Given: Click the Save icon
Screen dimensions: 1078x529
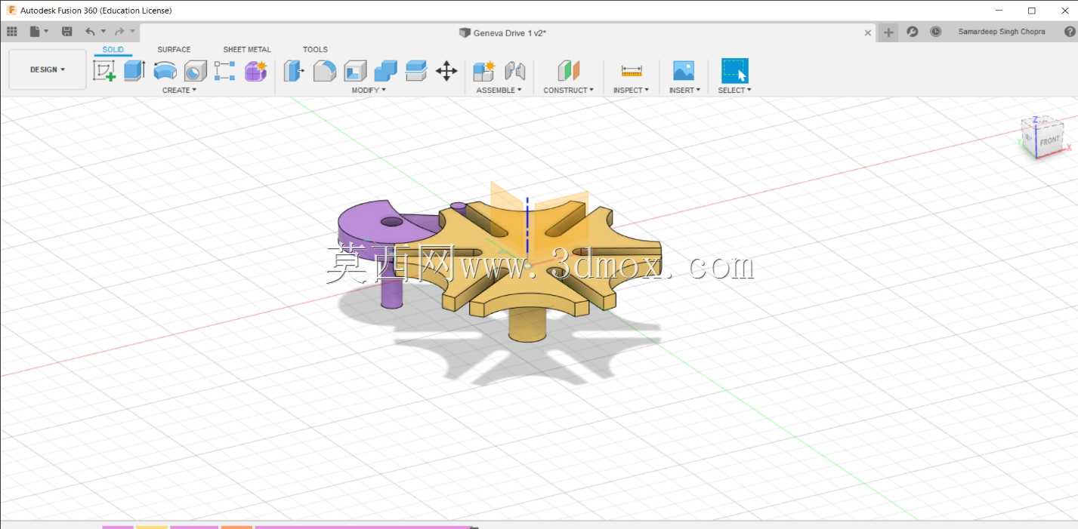Looking at the screenshot, I should (x=66, y=32).
